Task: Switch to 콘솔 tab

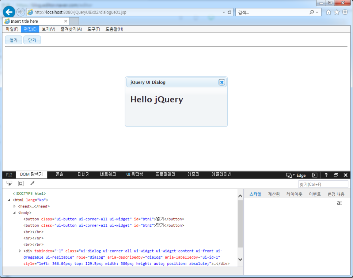Action: tap(60, 174)
